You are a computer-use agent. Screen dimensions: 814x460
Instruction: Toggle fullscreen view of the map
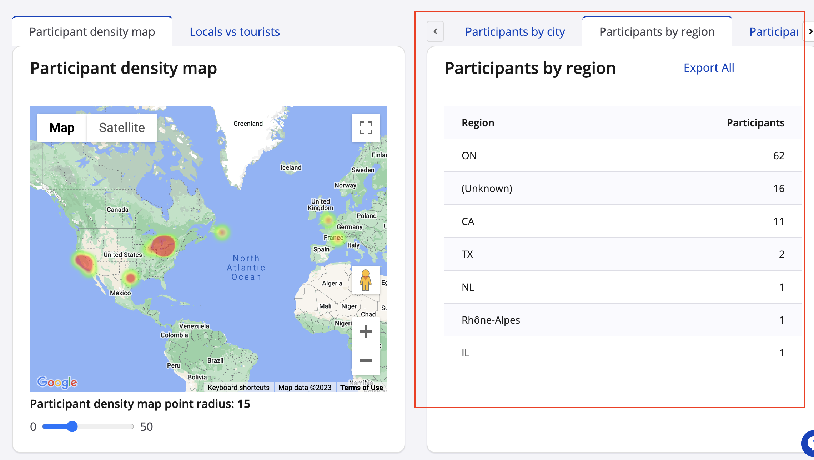(x=366, y=128)
